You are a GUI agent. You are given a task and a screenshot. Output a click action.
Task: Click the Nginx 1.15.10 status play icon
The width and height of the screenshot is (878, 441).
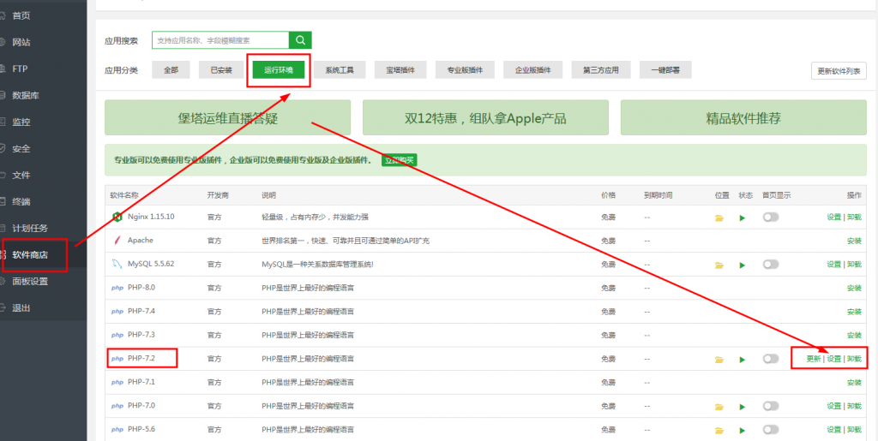[x=743, y=218]
